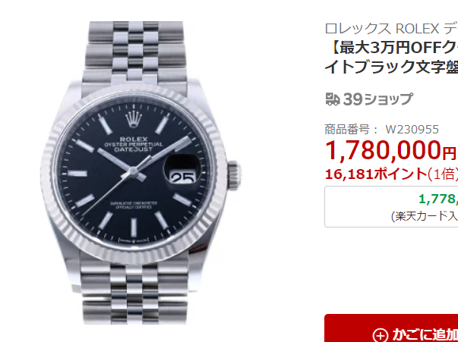The image size is (458, 342).
Task: Add the watch to cart via かごに追加
Action: [391, 328]
